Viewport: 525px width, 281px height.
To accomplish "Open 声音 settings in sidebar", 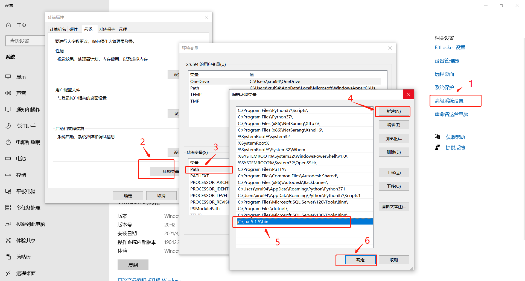I will [x=21, y=93].
